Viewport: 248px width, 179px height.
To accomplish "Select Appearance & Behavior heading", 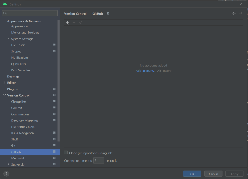I will click(24, 21).
